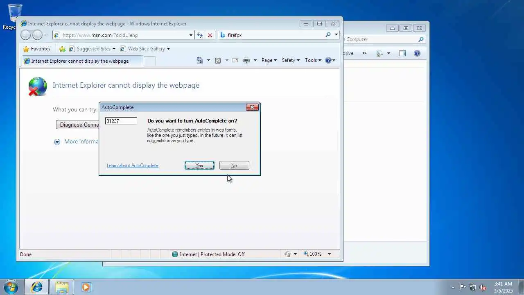524x295 pixels.
Task: Open the Learn about AutoComplete link
Action: (x=132, y=166)
